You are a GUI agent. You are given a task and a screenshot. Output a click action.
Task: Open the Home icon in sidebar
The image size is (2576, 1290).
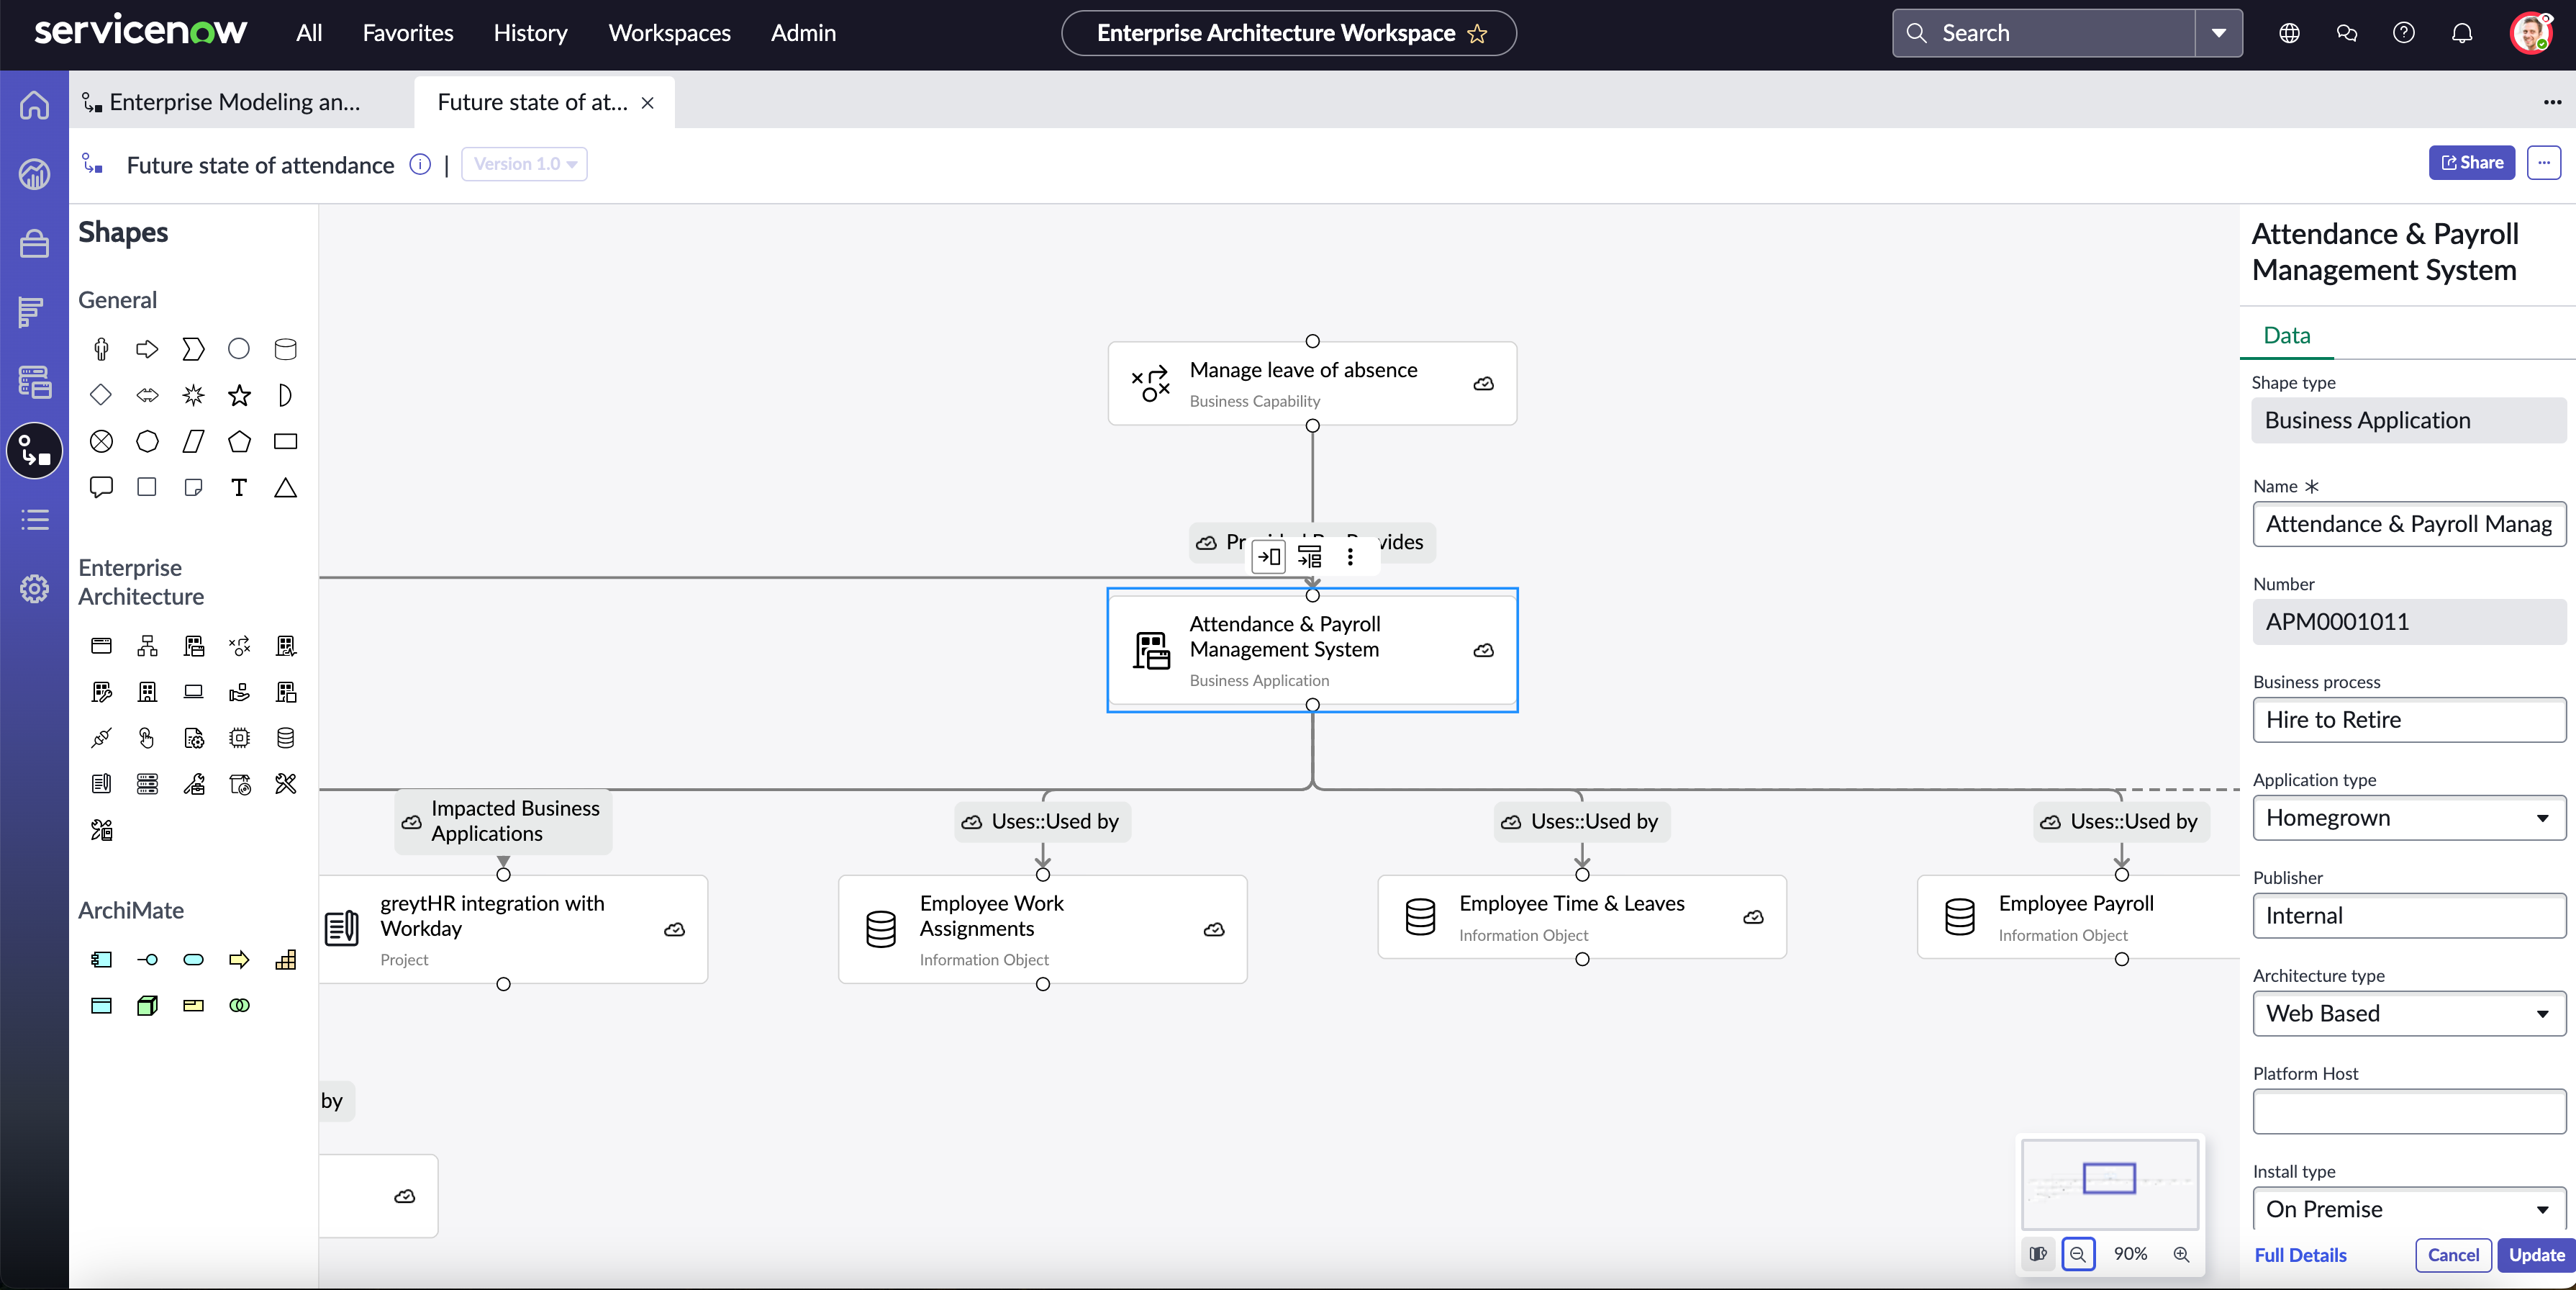click(34, 104)
